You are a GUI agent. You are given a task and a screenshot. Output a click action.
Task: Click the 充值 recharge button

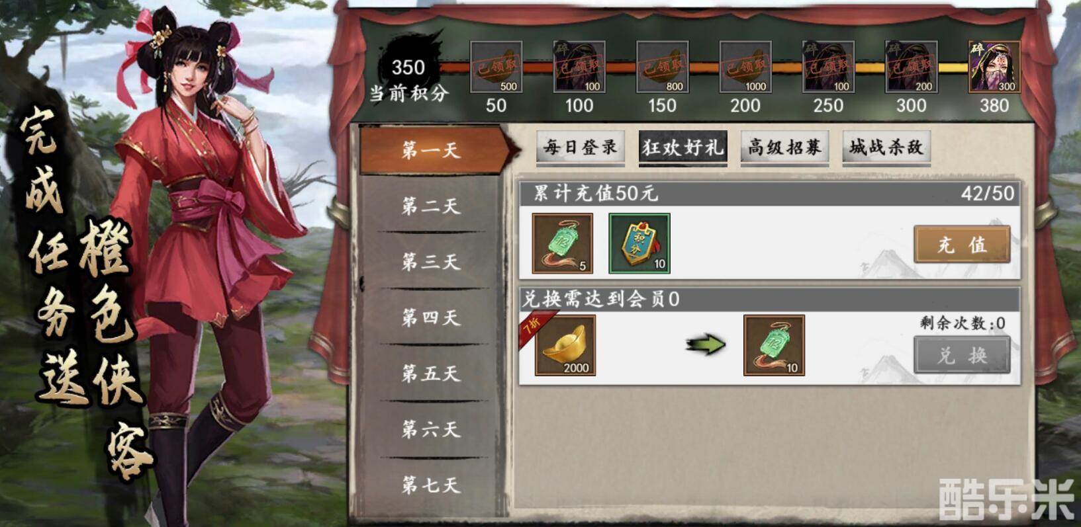962,244
